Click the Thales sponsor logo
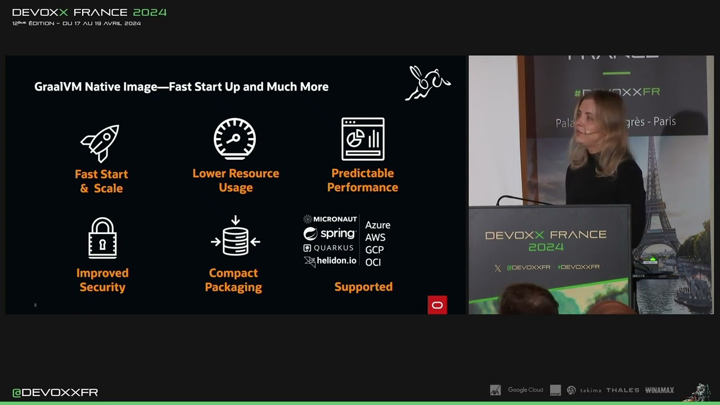The height and width of the screenshot is (405, 720). point(623,390)
